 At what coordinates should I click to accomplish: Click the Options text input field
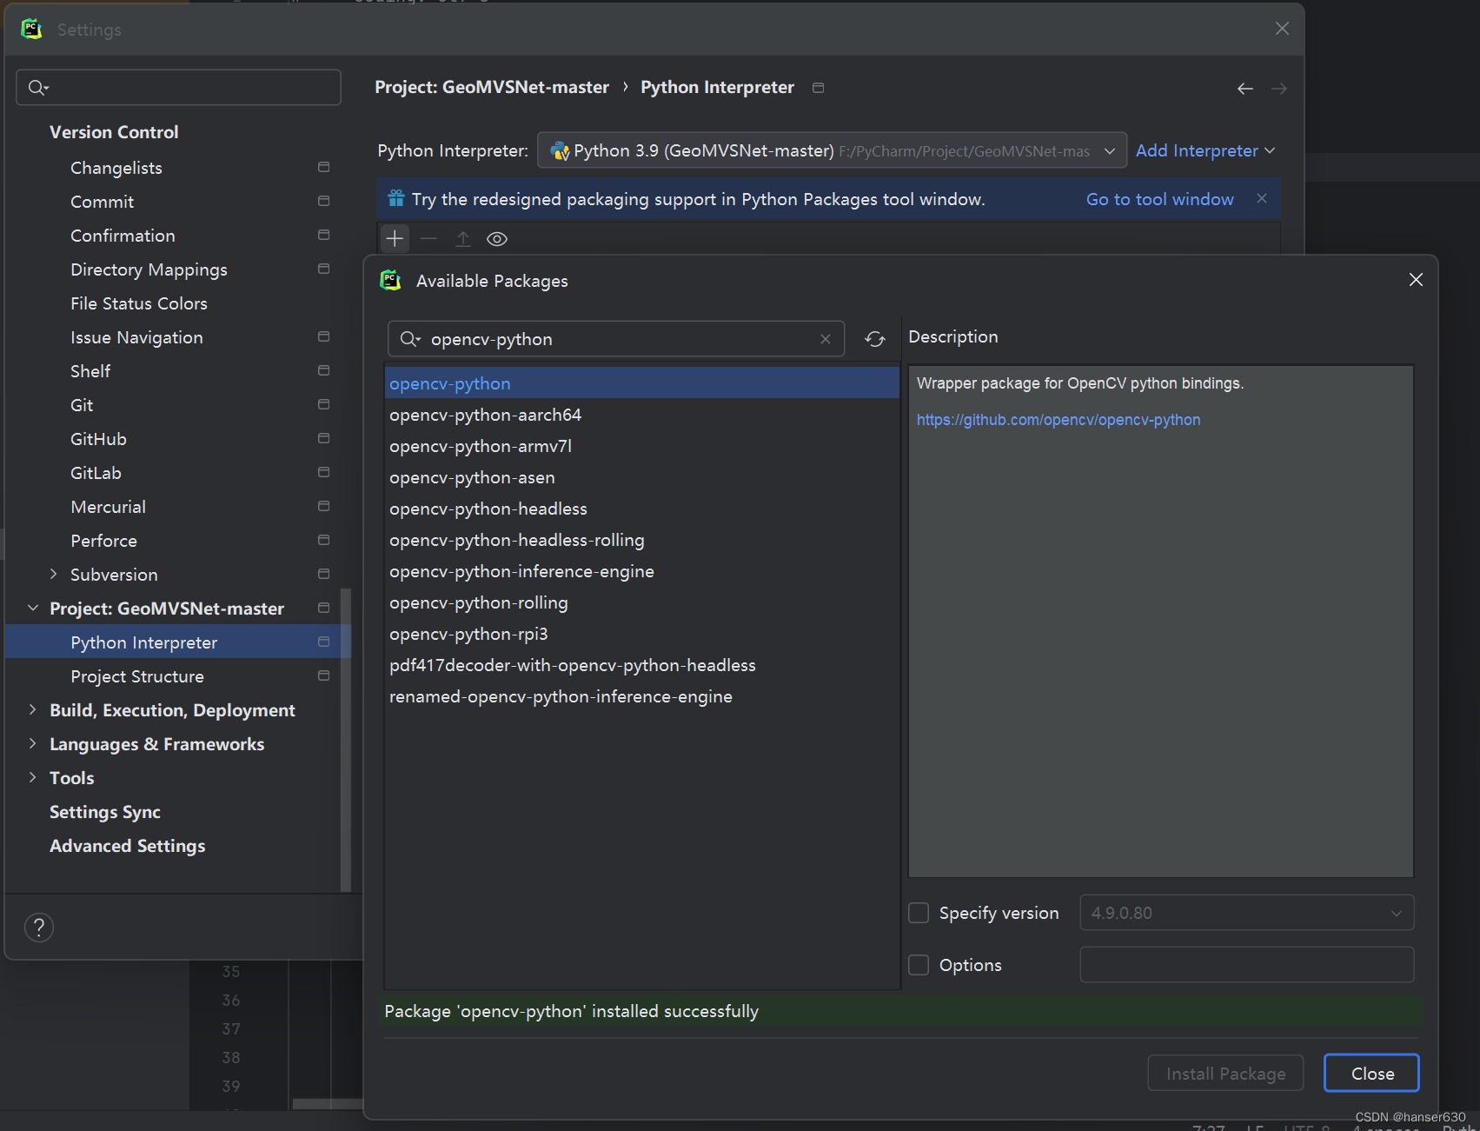coord(1246,965)
